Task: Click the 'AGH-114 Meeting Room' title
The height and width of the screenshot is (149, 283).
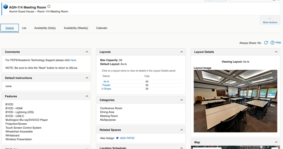Action: [27, 7]
